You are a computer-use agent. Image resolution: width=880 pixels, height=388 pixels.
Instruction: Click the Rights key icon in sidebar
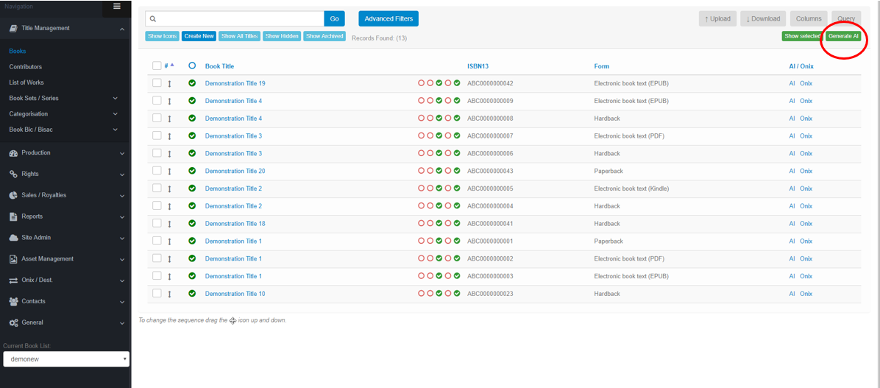click(x=14, y=174)
